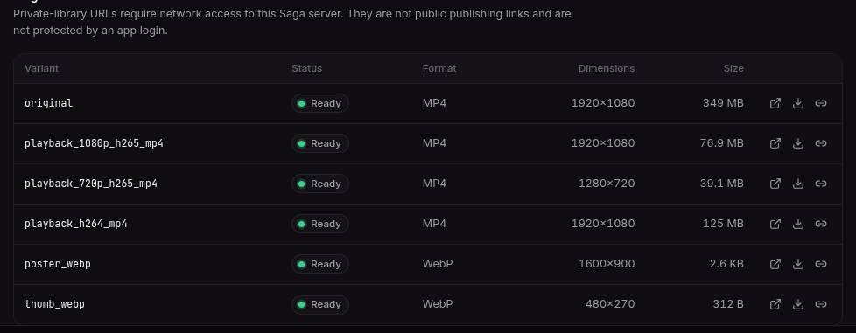Click the Status column header
Image resolution: width=856 pixels, height=333 pixels.
pyautogui.click(x=307, y=69)
